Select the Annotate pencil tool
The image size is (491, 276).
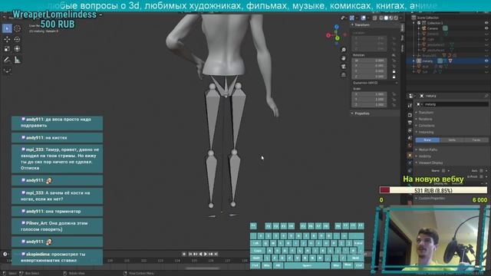pyautogui.click(x=7, y=60)
